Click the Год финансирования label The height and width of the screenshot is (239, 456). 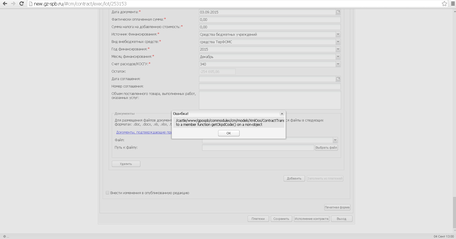pos(129,49)
